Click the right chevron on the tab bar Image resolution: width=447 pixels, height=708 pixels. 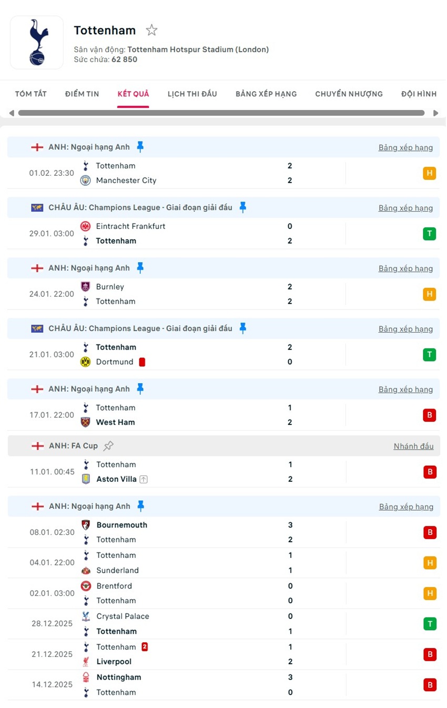pos(436,112)
